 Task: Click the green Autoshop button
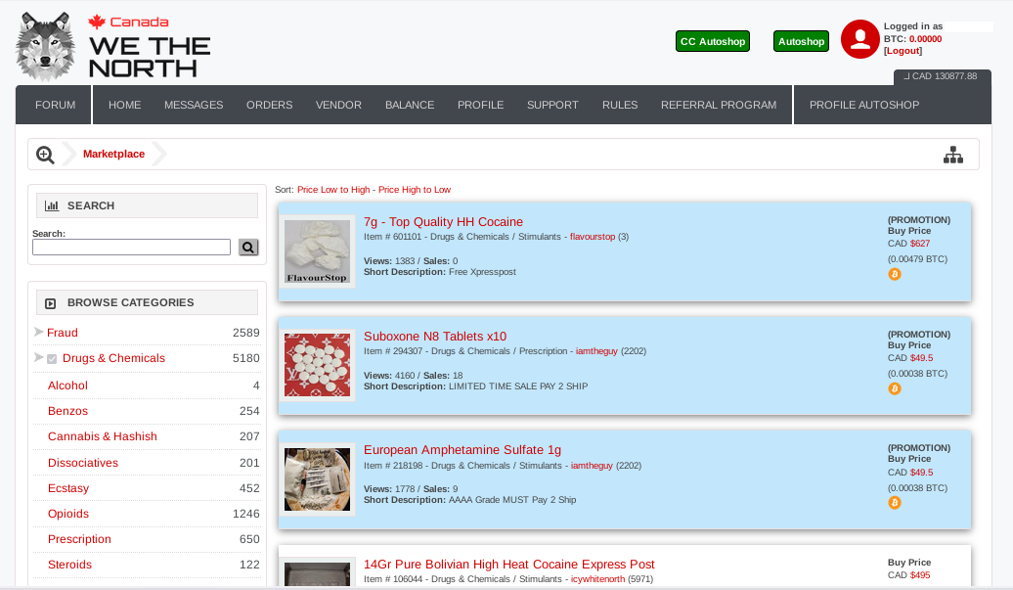[x=801, y=41]
